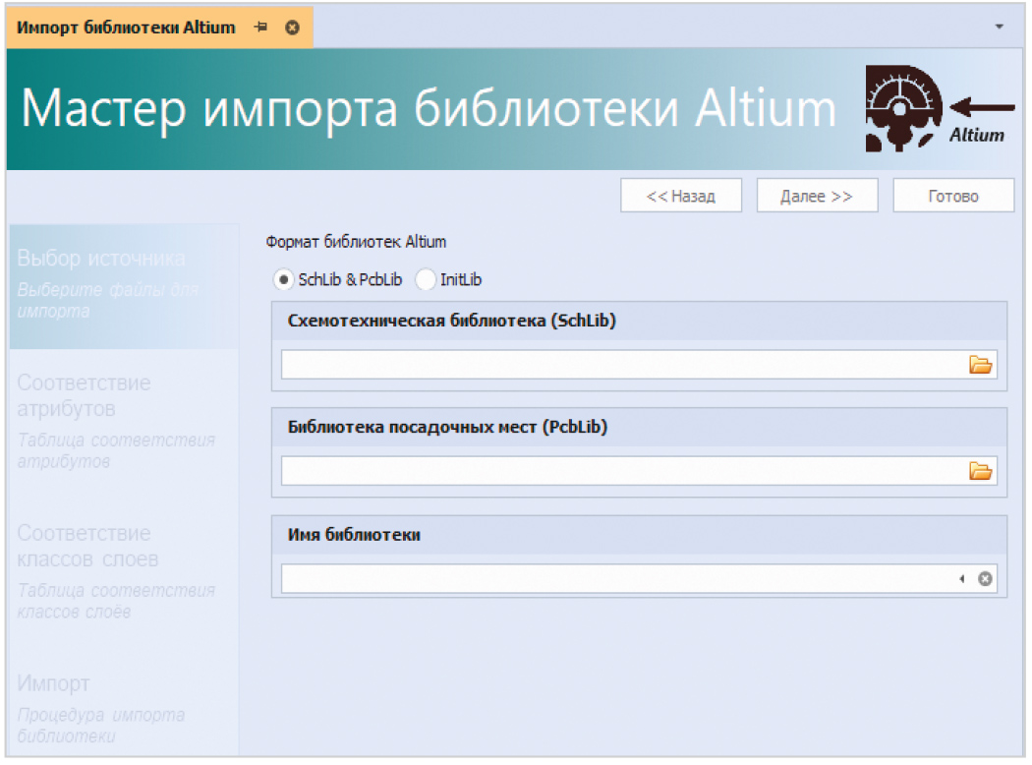Click the Мастер импорта библиотеки Altium title

click(x=429, y=108)
